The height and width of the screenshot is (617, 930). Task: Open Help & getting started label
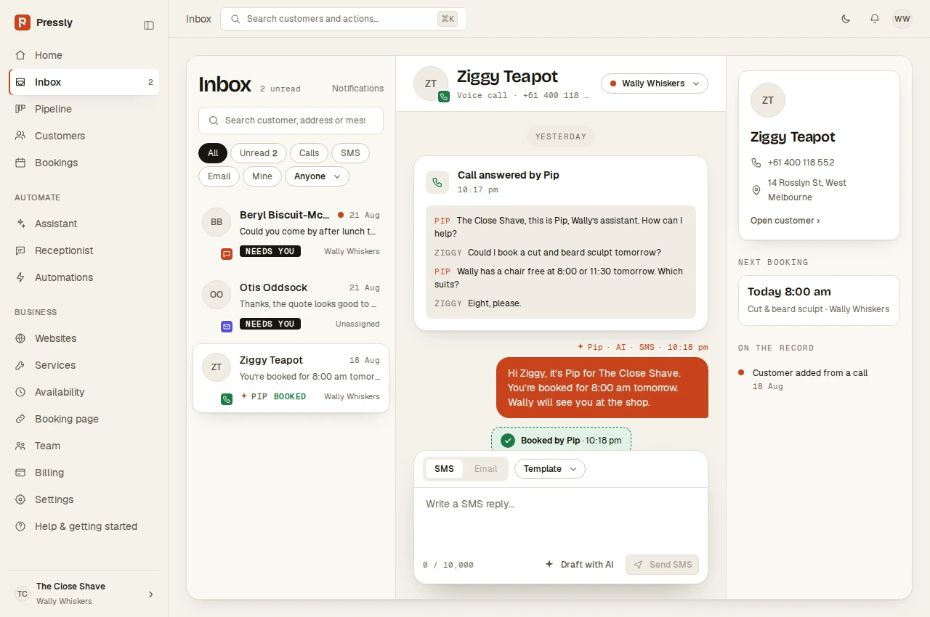point(86,526)
